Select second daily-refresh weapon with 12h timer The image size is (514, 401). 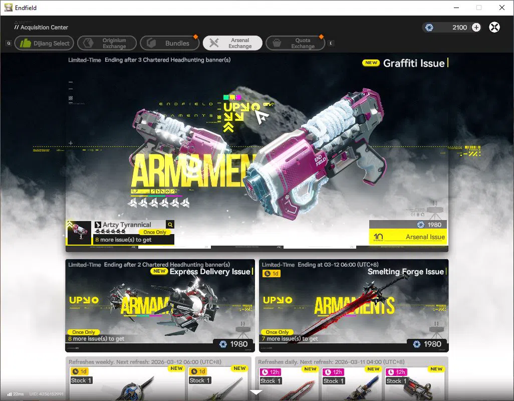click(351, 383)
